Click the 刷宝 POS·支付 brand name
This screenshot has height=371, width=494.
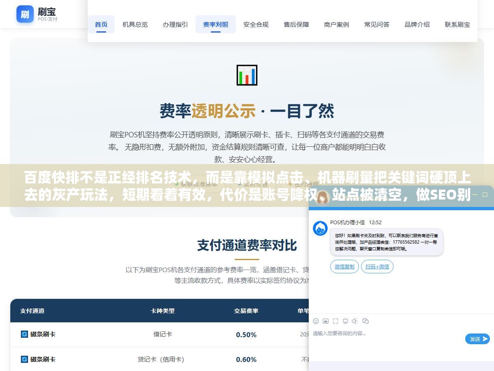click(x=47, y=14)
